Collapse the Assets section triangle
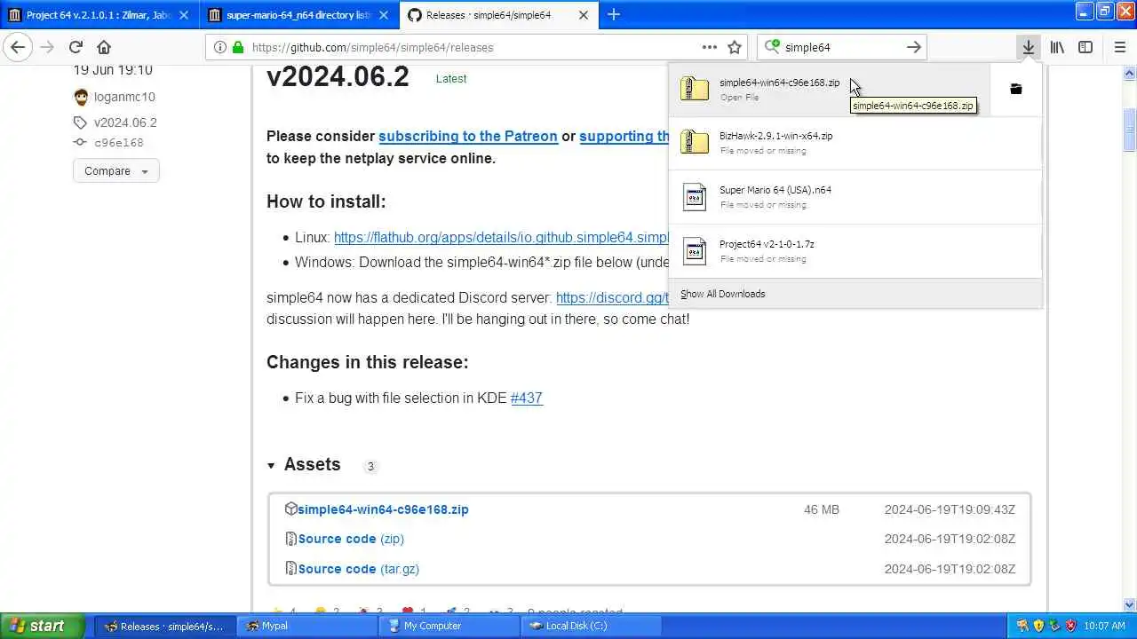The height and width of the screenshot is (639, 1137). coord(271,465)
